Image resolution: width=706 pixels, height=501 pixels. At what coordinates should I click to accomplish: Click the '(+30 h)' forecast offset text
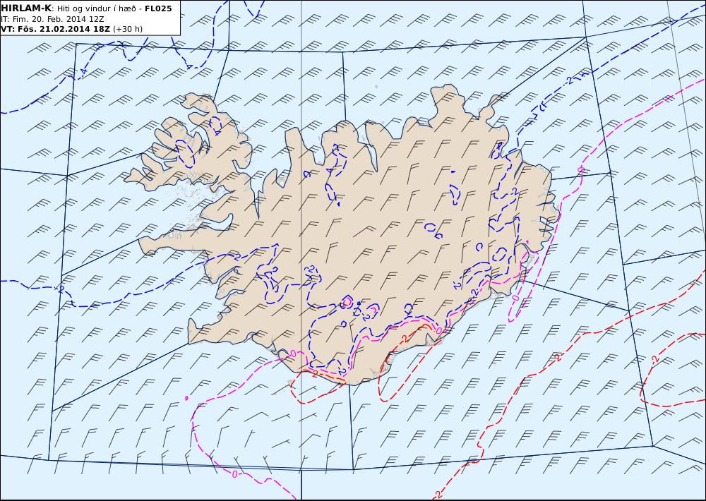(x=127, y=29)
